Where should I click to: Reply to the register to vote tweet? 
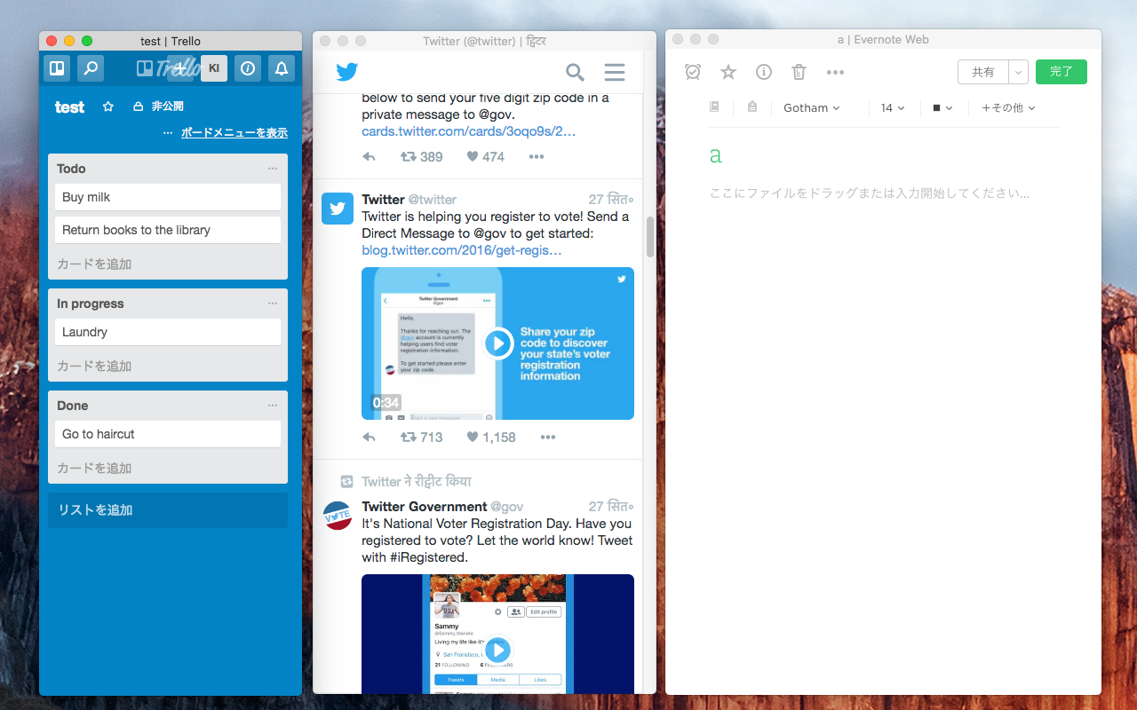(369, 437)
